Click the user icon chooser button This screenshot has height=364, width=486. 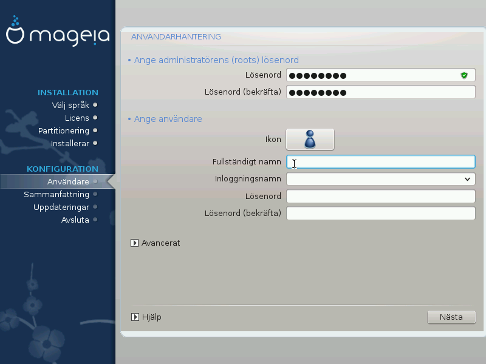pyautogui.click(x=310, y=140)
